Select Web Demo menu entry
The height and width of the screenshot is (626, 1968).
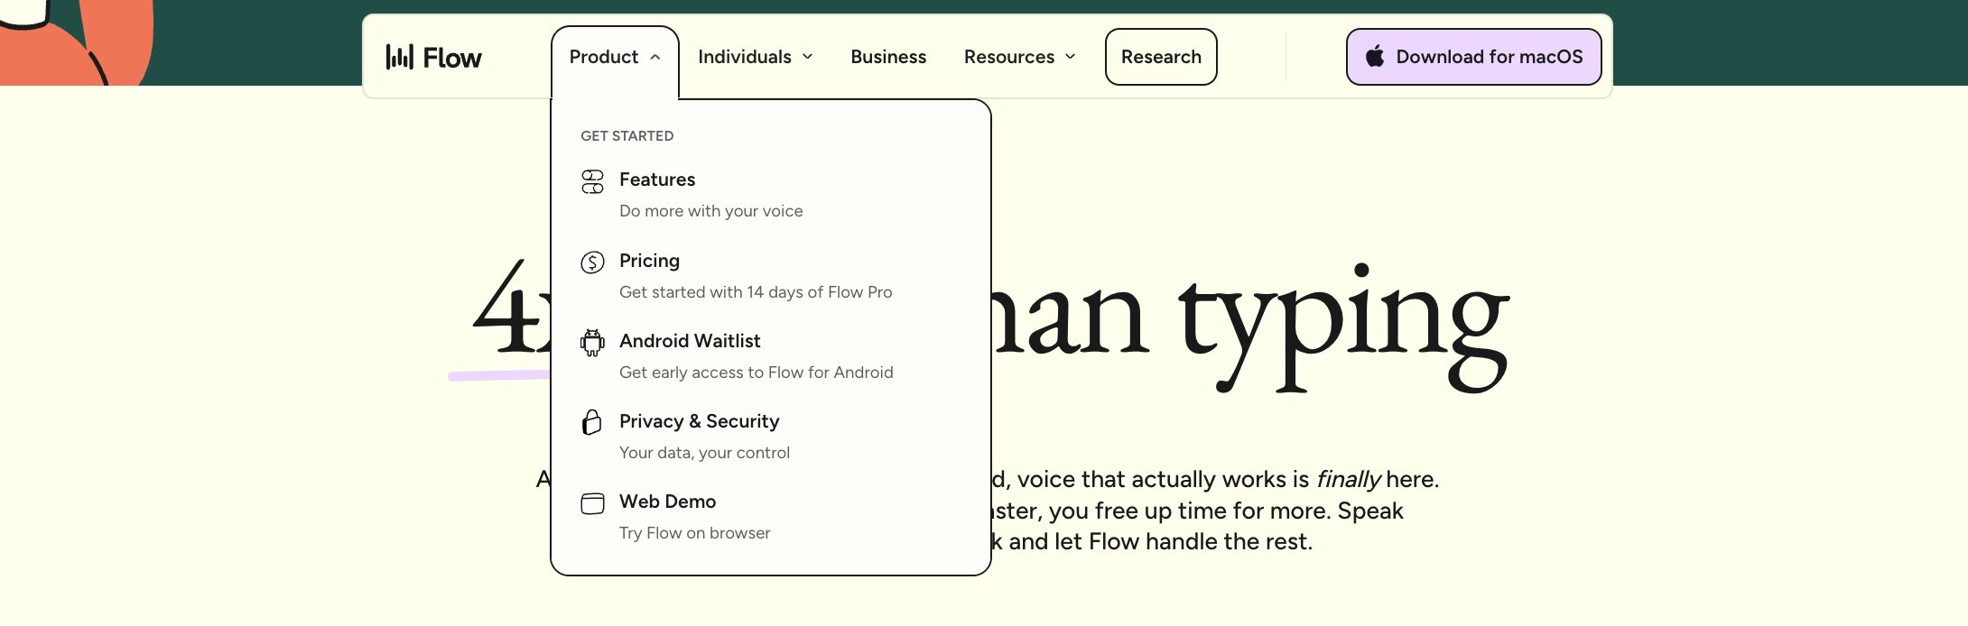770,517
